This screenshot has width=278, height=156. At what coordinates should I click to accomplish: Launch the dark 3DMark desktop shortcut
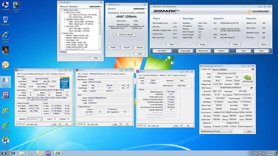[5, 50]
